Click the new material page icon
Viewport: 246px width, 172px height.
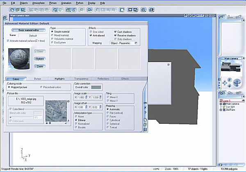[x=145, y=118]
